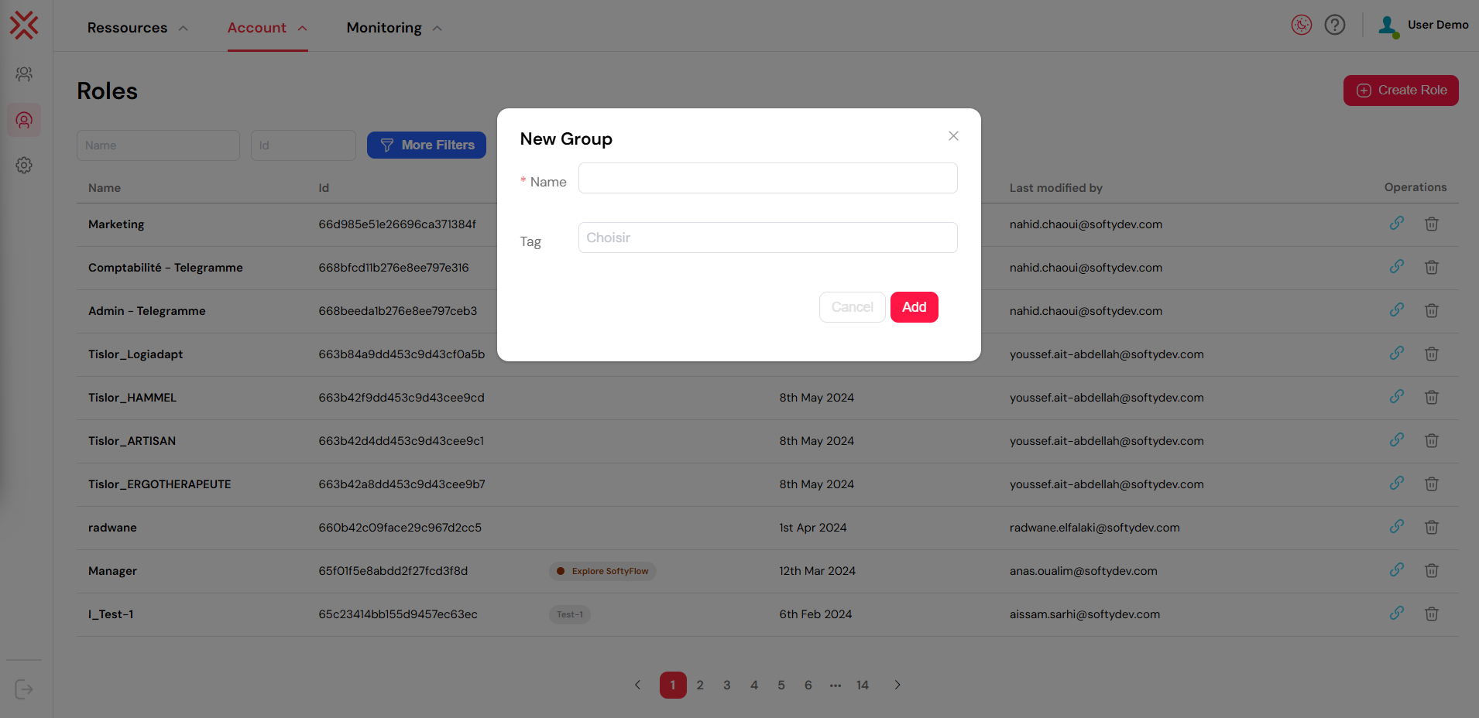The width and height of the screenshot is (1479, 718).
Task: Click link icon for Manager role
Action: pos(1397,570)
